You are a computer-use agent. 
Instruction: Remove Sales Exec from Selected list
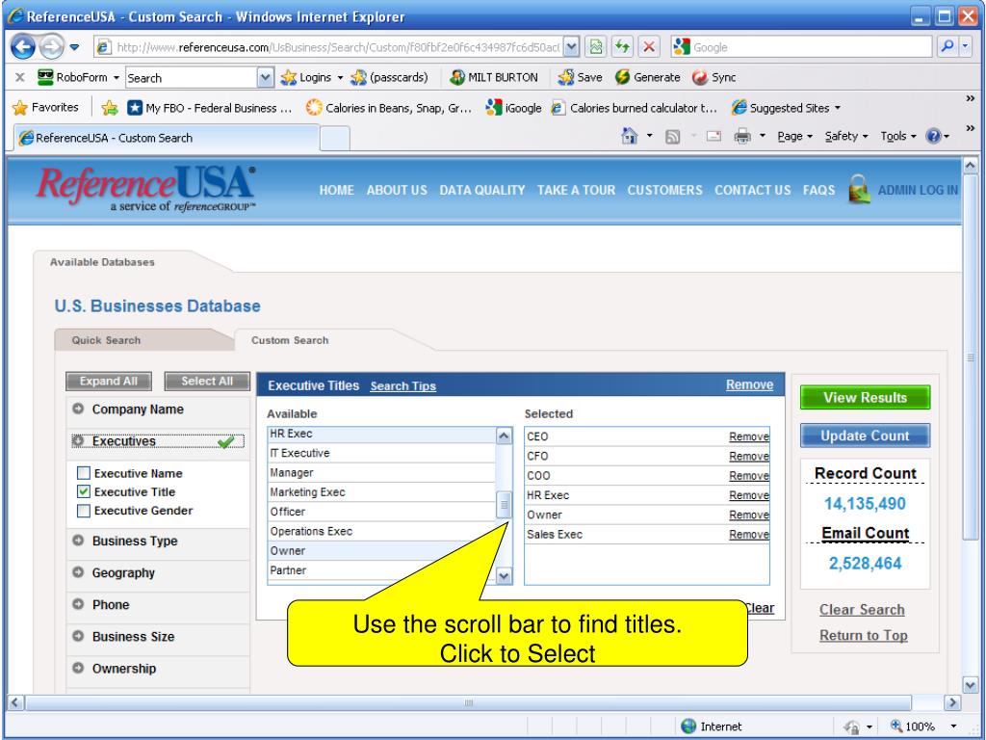click(749, 534)
